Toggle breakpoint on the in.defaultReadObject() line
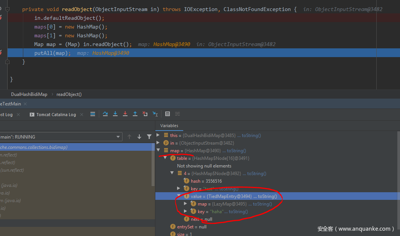Image resolution: width=400 pixels, height=236 pixels. 1,18
